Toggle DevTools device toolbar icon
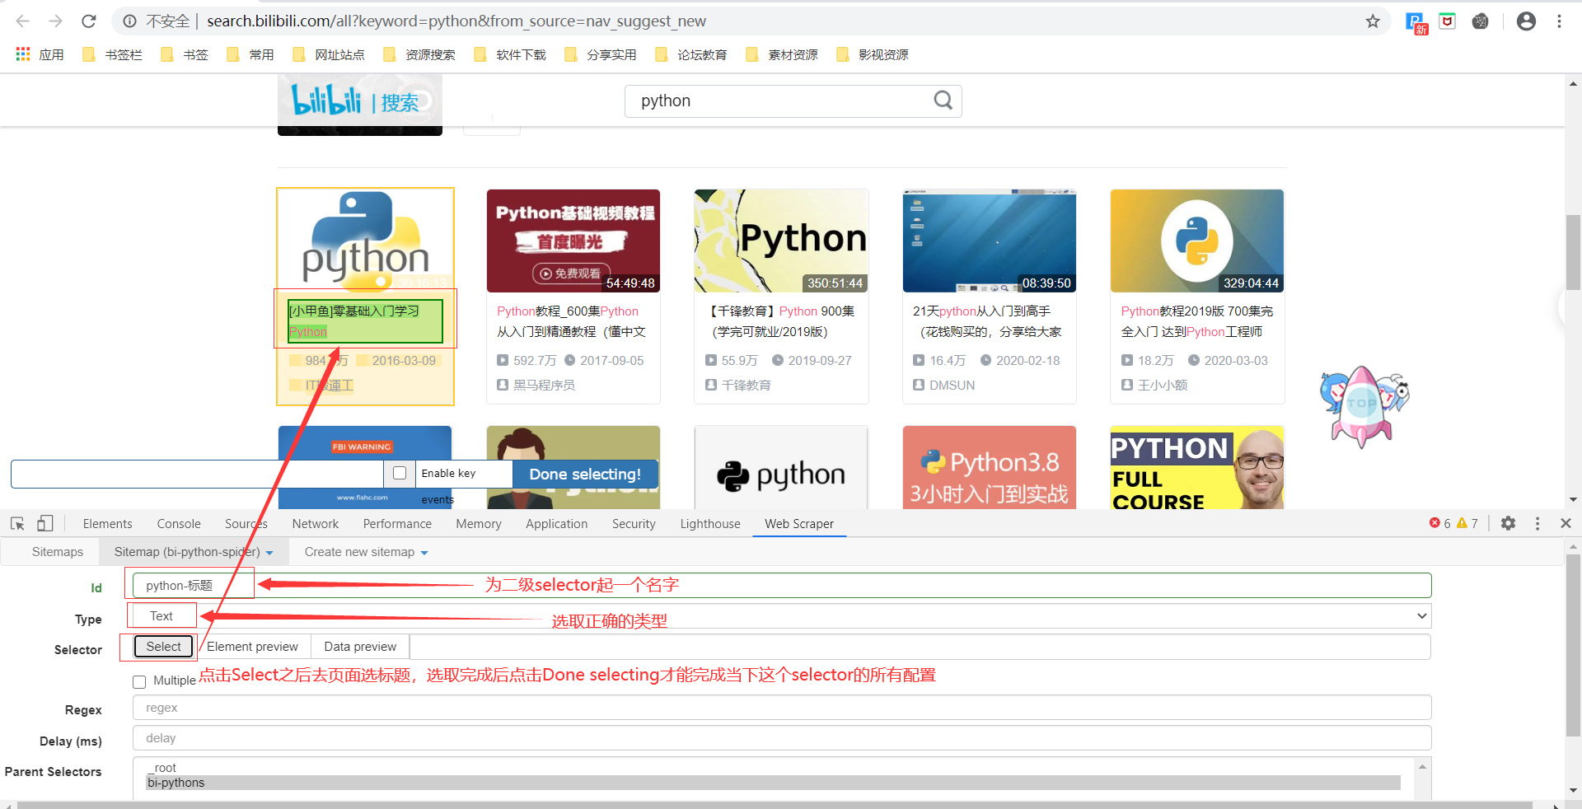 pyautogui.click(x=45, y=524)
